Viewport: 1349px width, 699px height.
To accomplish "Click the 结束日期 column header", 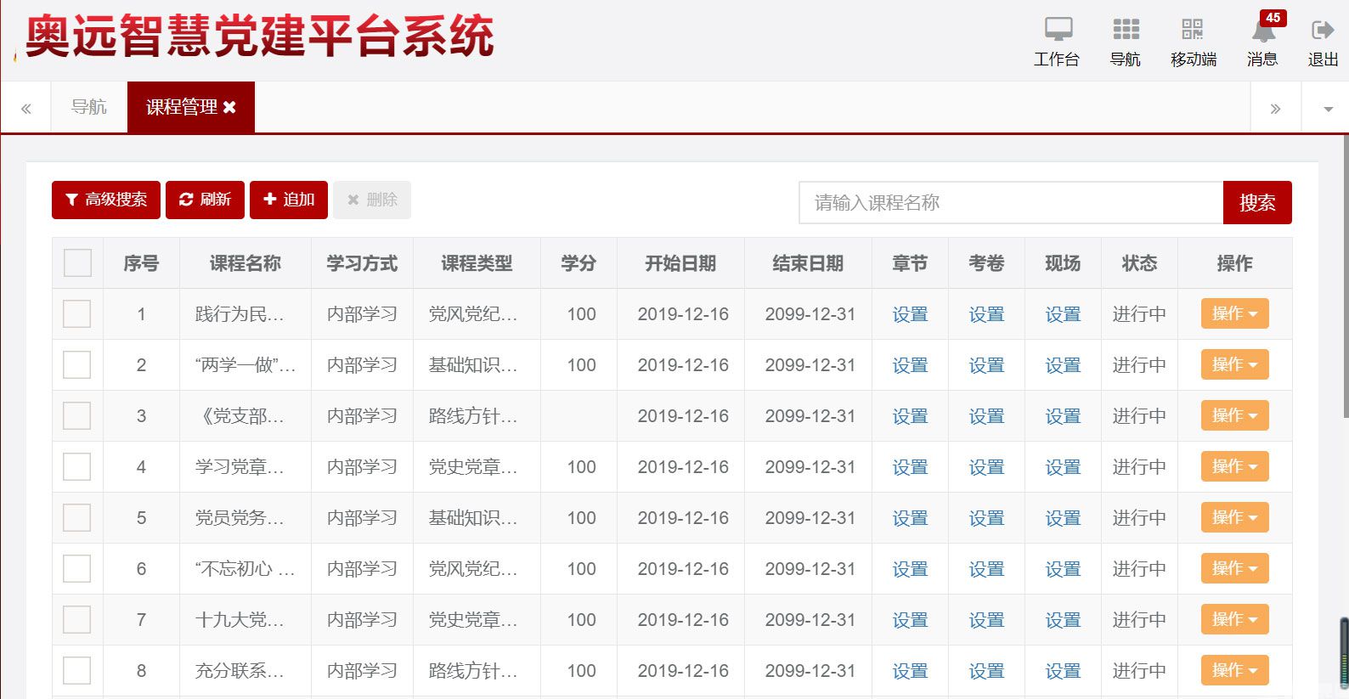I will [808, 263].
